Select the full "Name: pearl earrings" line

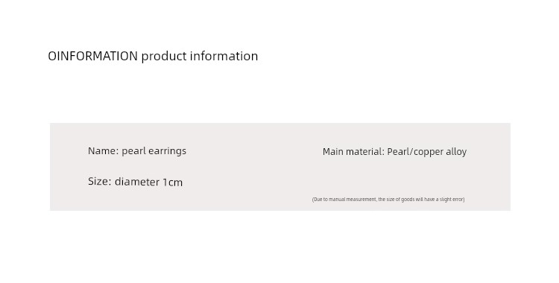coord(137,151)
